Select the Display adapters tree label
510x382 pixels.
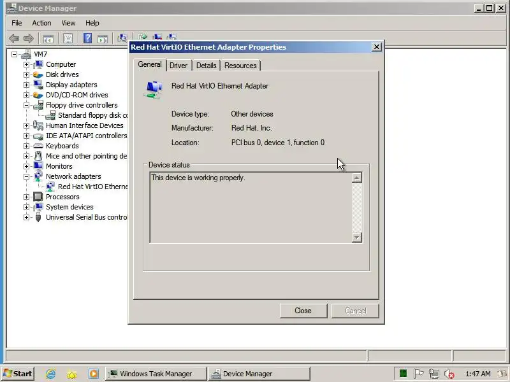71,85
